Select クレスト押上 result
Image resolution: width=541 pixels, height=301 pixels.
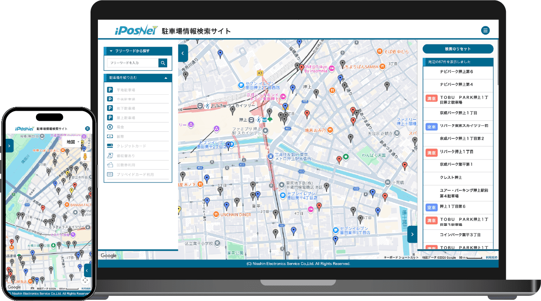click(x=458, y=178)
